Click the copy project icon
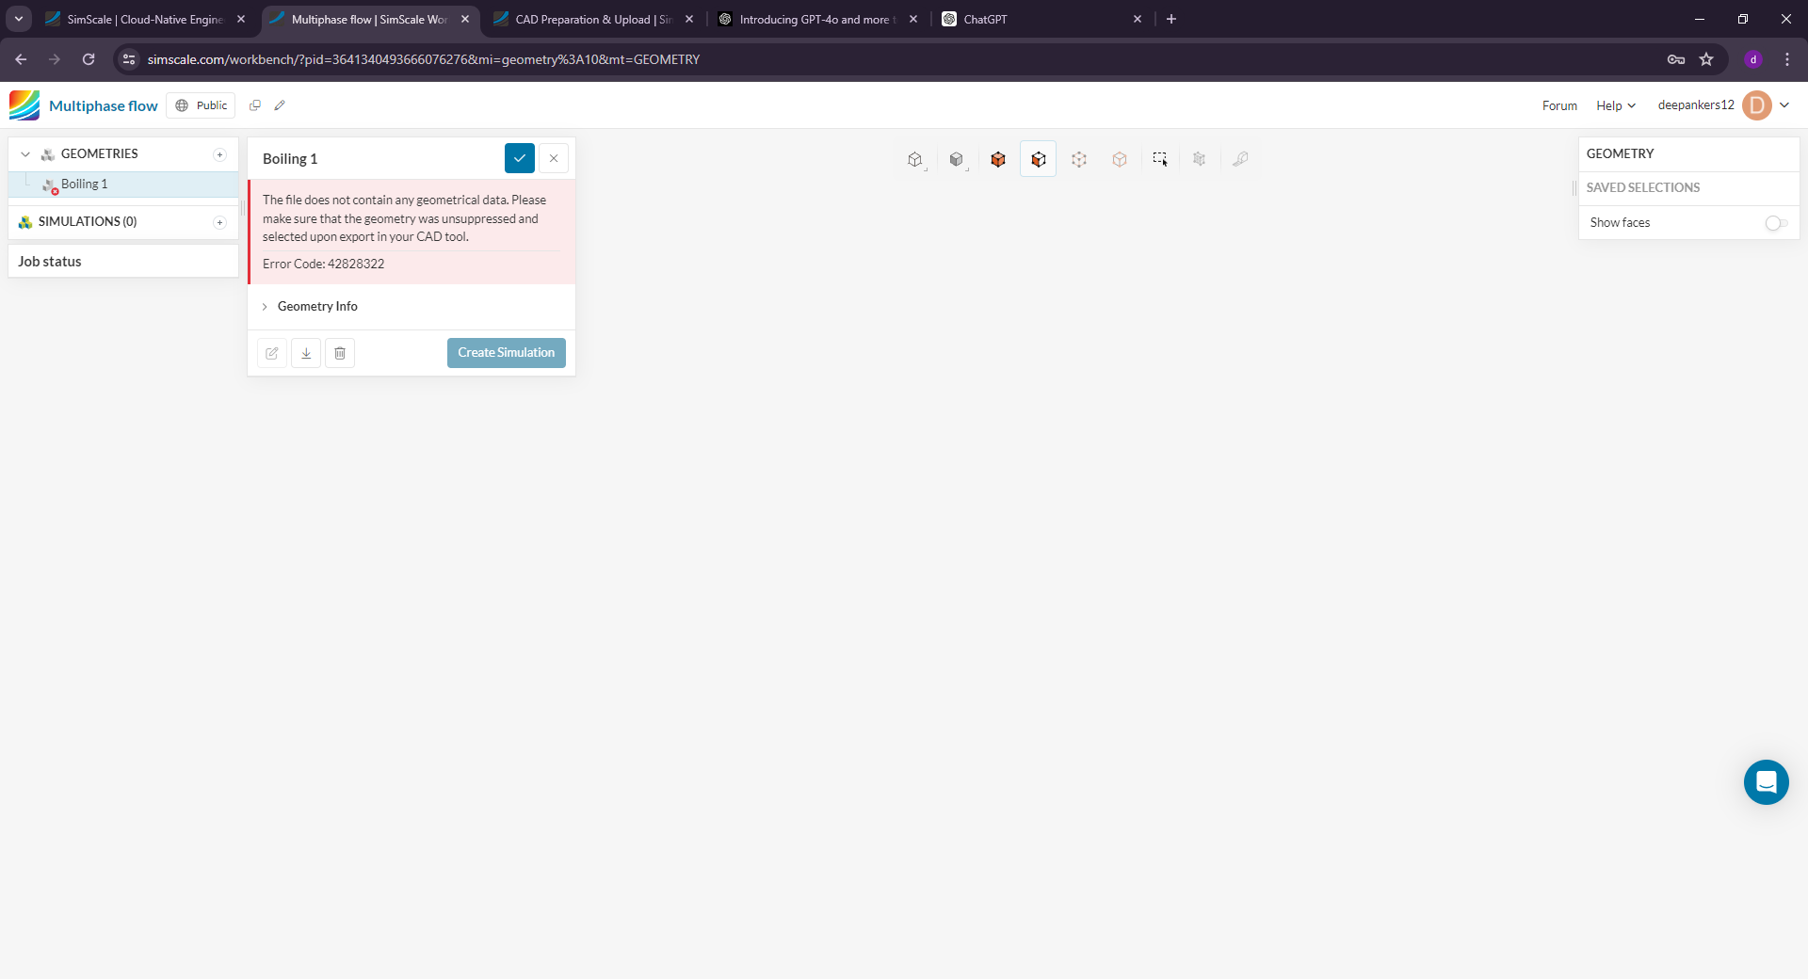 click(x=254, y=105)
